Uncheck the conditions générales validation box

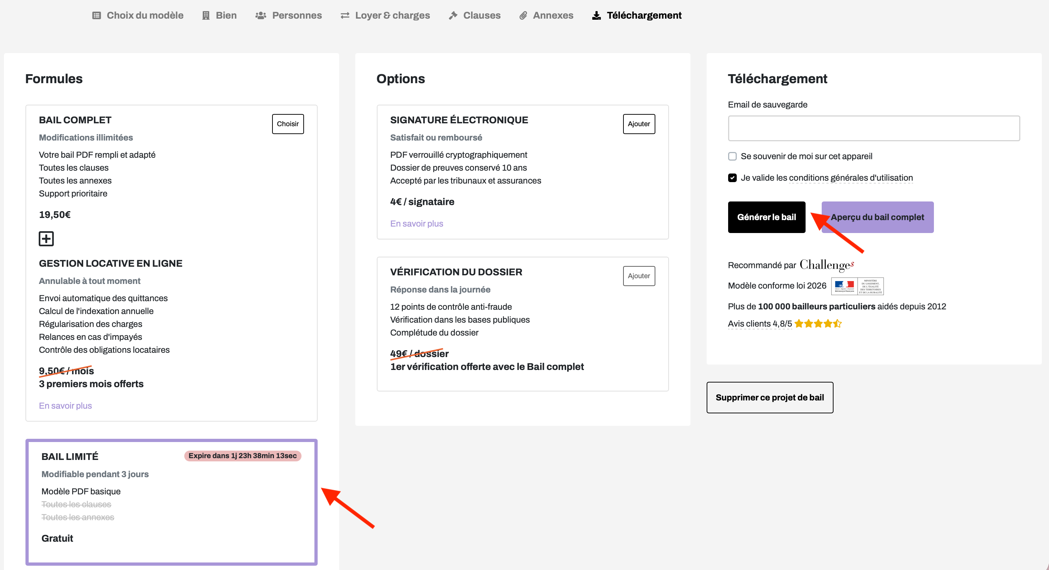click(x=732, y=178)
